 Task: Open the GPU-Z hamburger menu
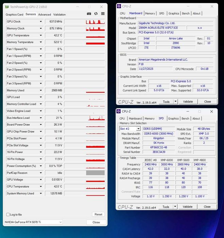pos(103,14)
